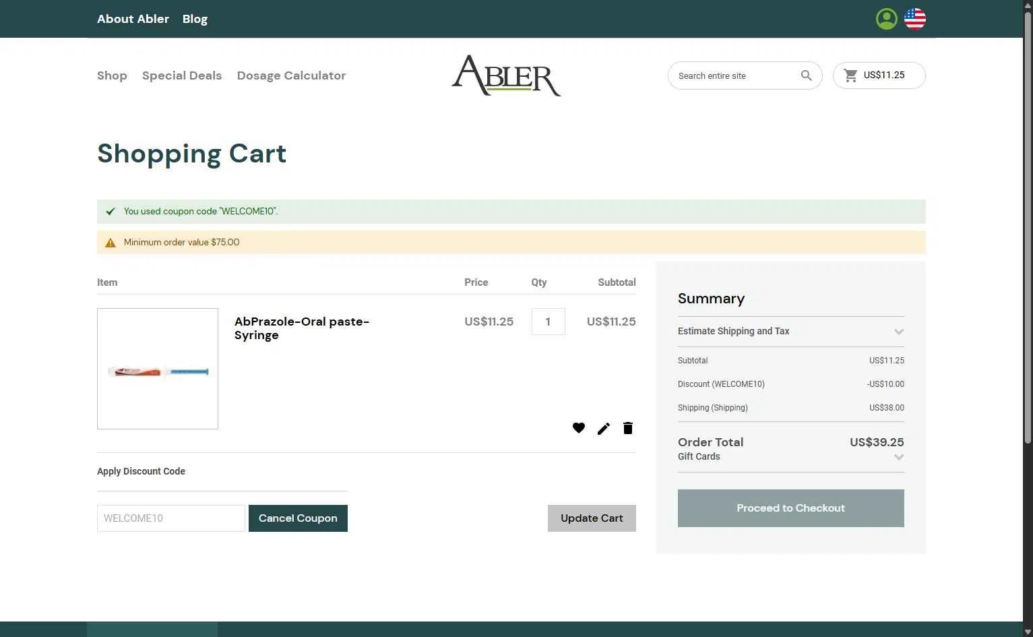Open the Dosage Calculator page

(x=291, y=75)
